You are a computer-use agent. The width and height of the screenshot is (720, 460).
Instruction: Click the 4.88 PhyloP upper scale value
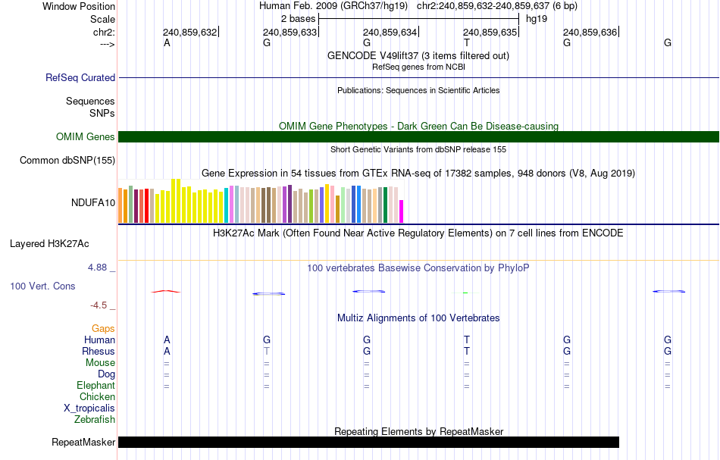coord(97,268)
